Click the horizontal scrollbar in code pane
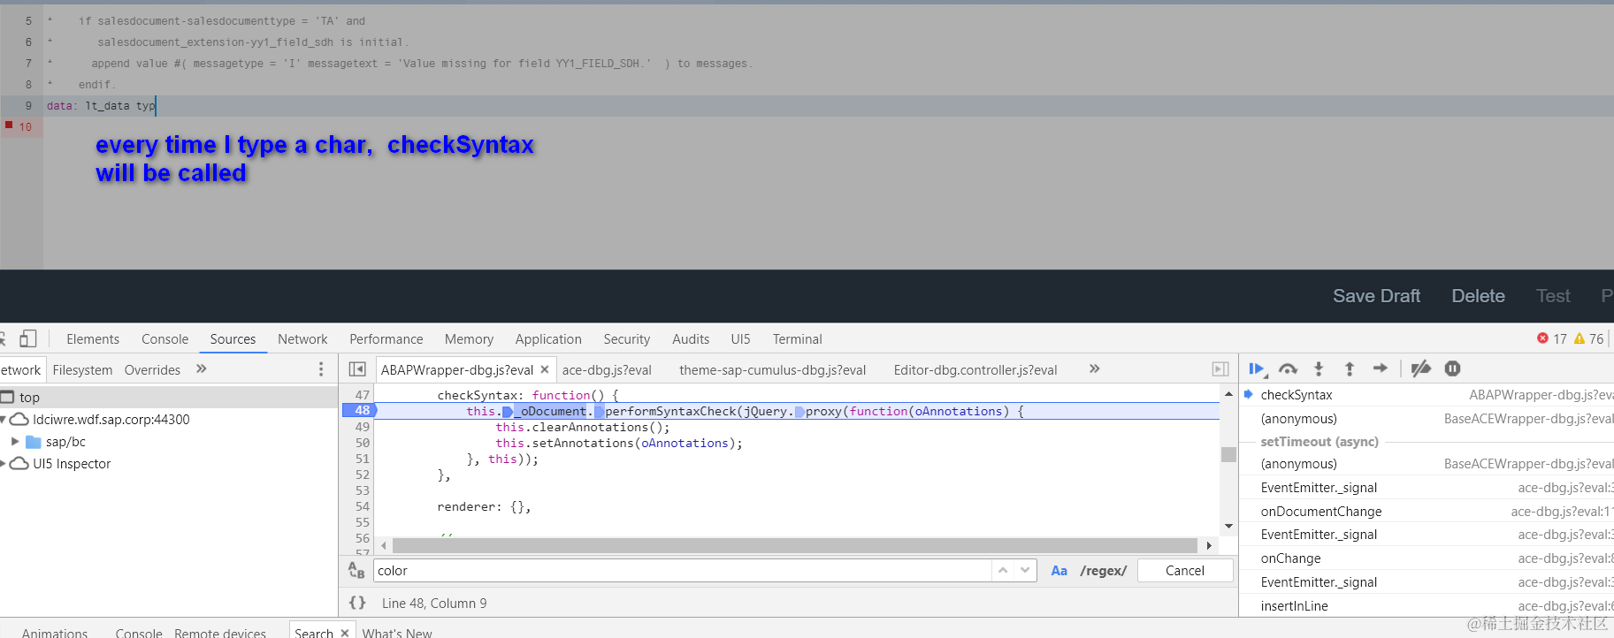The width and height of the screenshot is (1614, 638). coord(795,546)
